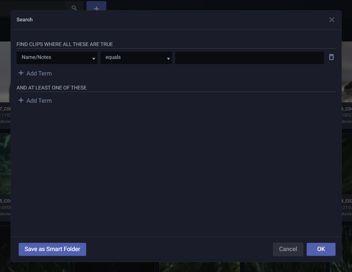
Task: Click Save as Smart Folder button
Action: tap(52, 249)
